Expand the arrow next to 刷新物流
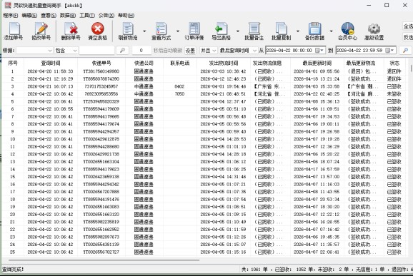413x276 pixels. (144, 31)
